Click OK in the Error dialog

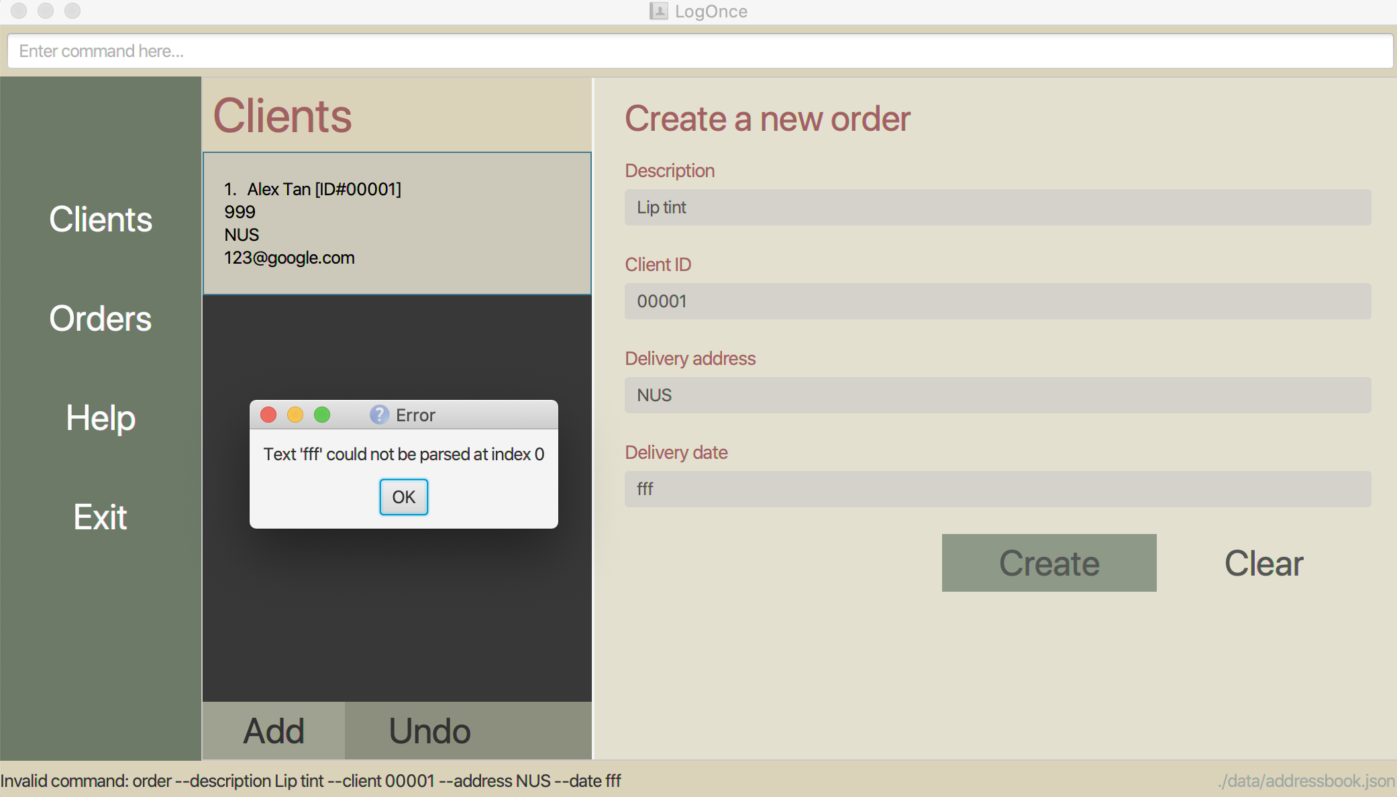[x=403, y=497]
